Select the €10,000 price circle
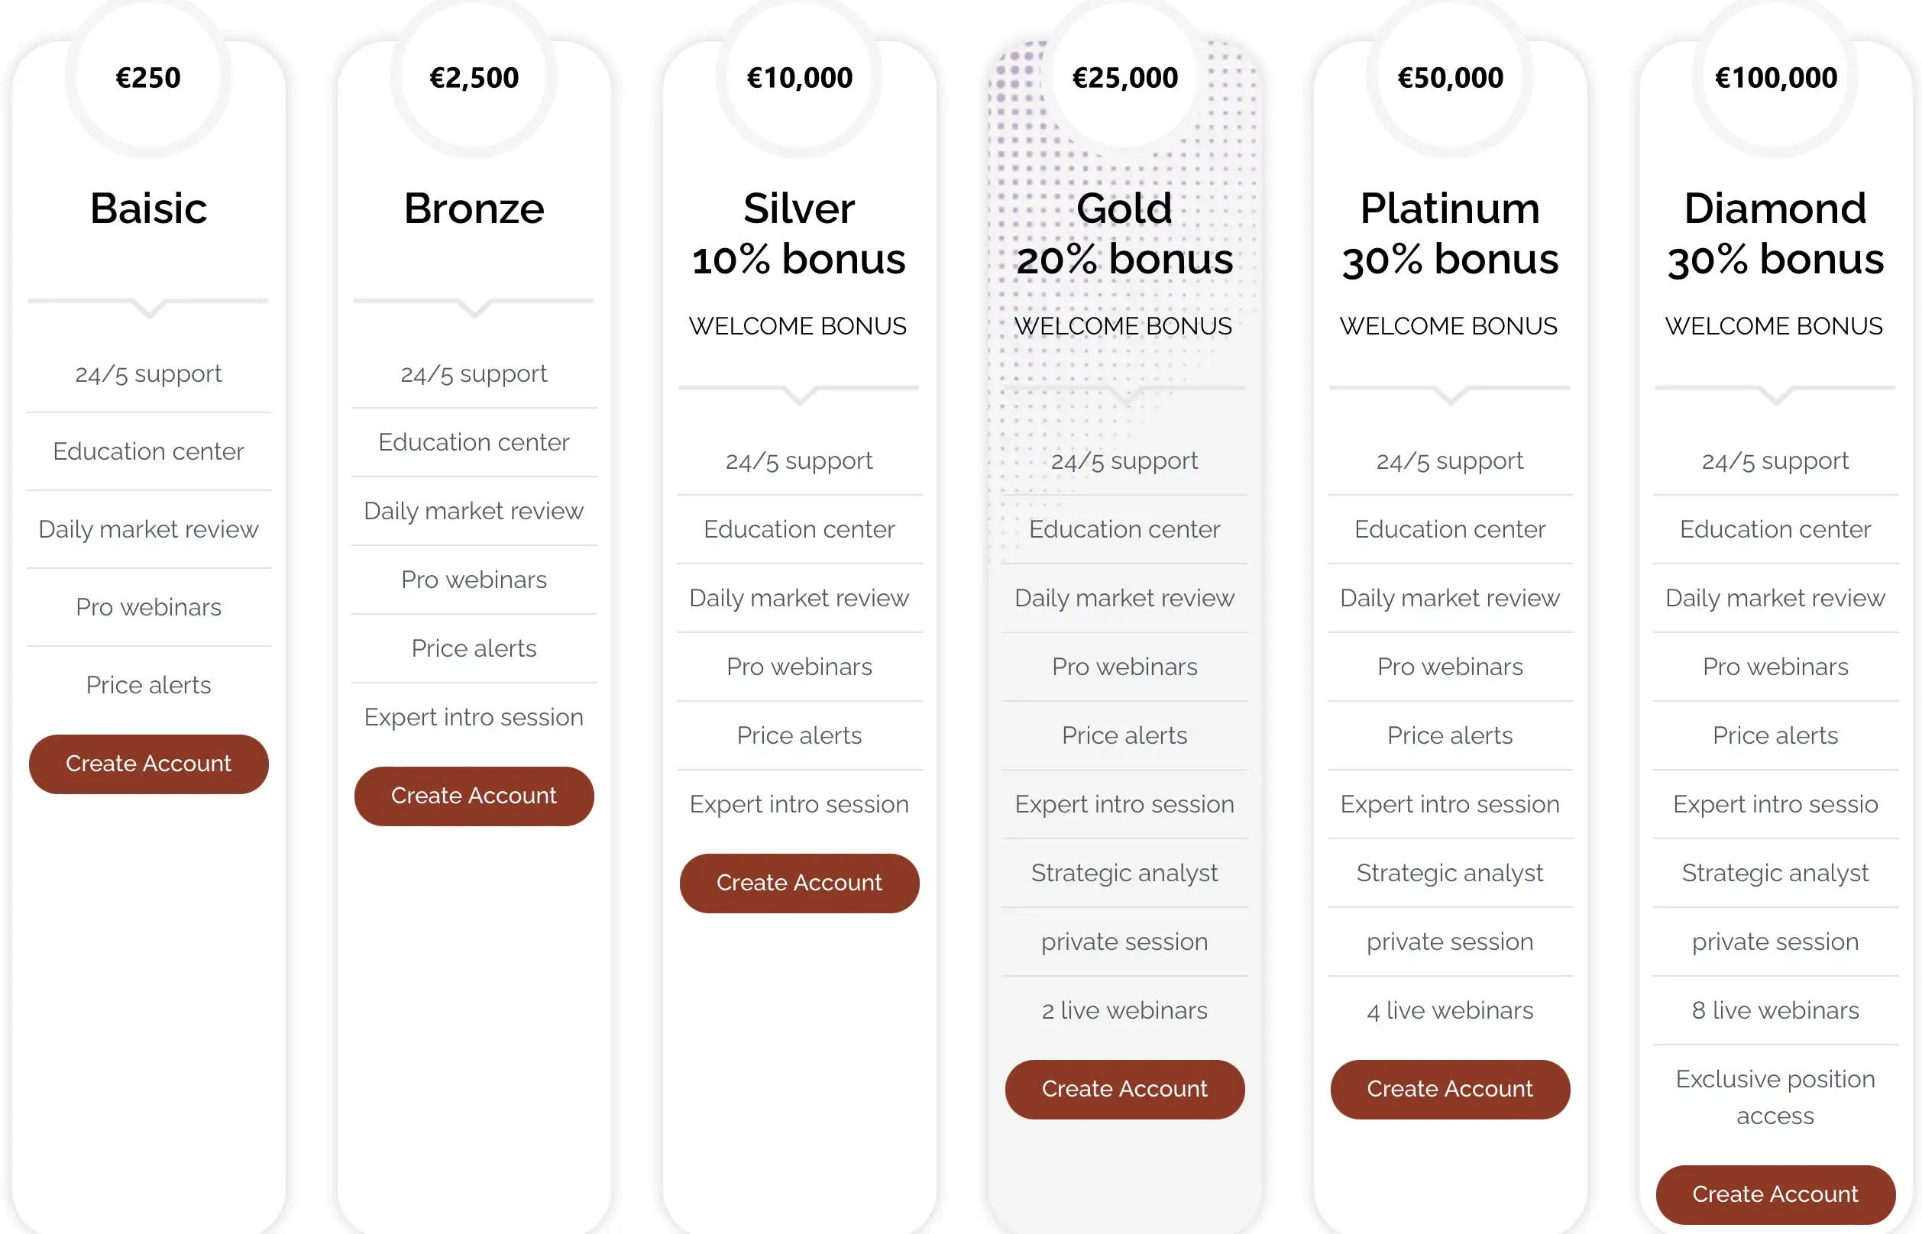 point(799,77)
